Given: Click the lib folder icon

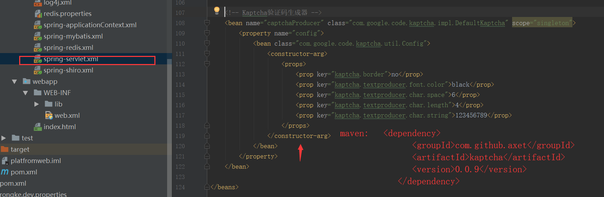Looking at the screenshot, I should tap(49, 104).
